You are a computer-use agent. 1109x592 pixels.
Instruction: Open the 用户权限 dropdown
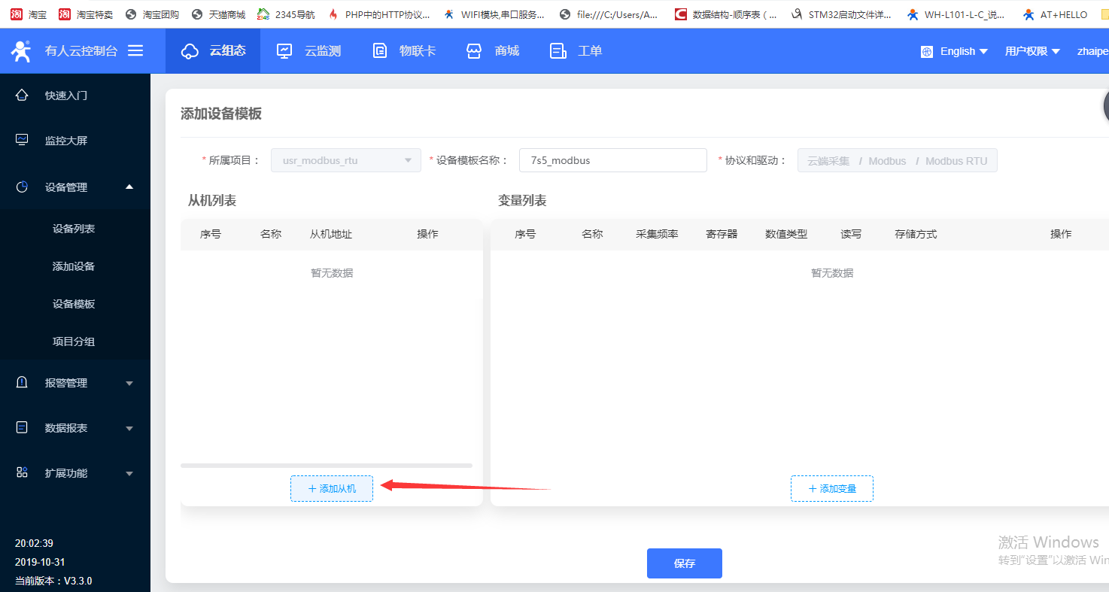pos(1032,51)
